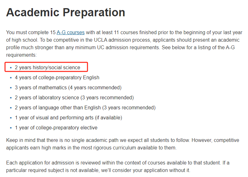Image resolution: width=248 pixels, height=177 pixels.
Task: Click the college-preparatory elective item
Action: [56, 128]
